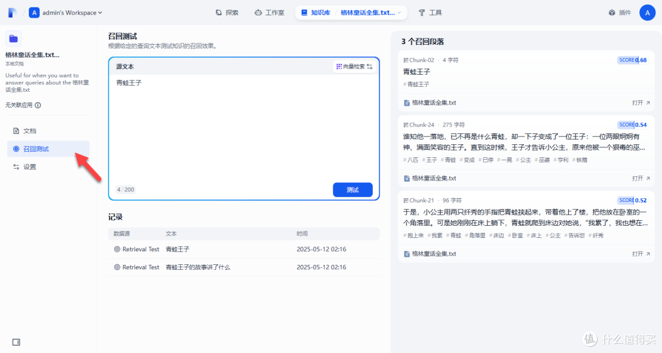Open 设置 in the sidebar
662x353 pixels.
tap(48, 167)
